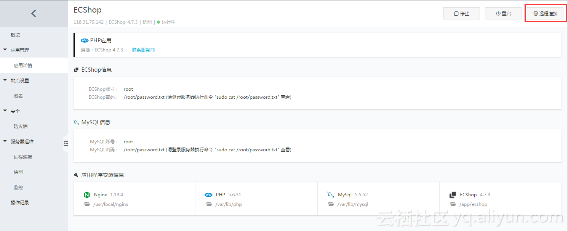Click the /usr/local/nginx path text

(111, 204)
